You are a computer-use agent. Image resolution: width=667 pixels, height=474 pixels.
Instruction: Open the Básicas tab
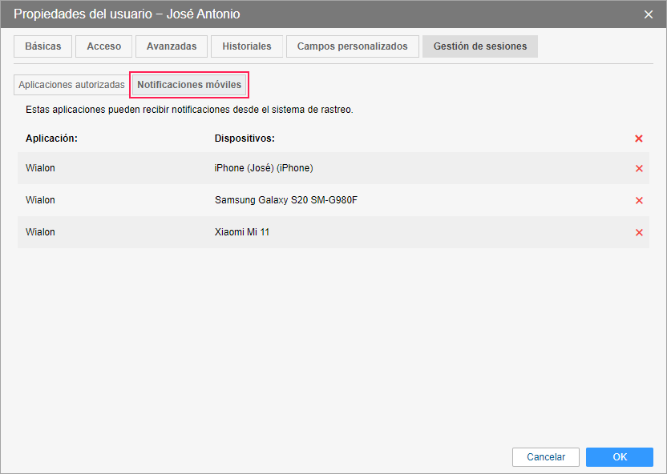[x=43, y=46]
